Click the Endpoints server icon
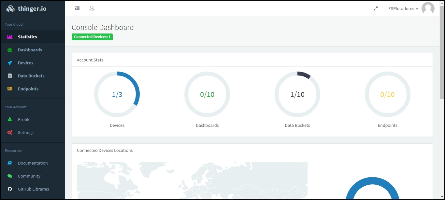This screenshot has height=200, width=445. pos(10,89)
